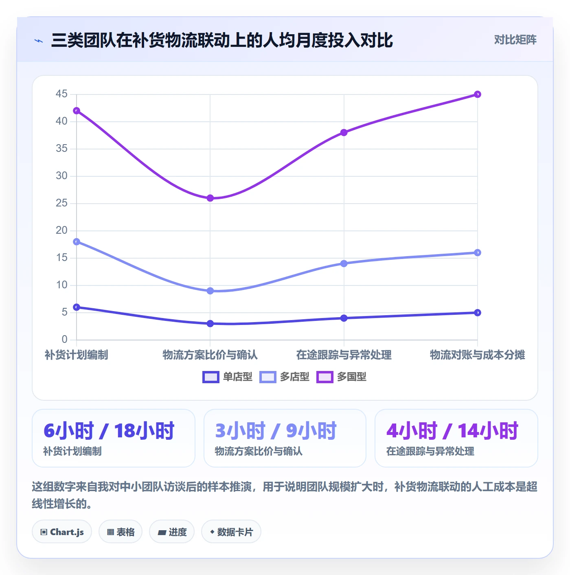Click the 单店型 data point at 在途跟踪与异常处理

[x=344, y=318]
